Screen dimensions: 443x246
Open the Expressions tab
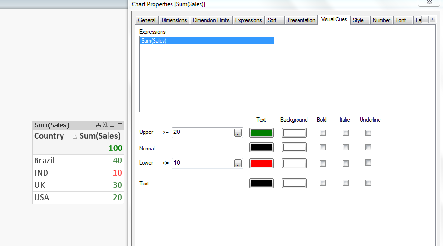click(249, 20)
